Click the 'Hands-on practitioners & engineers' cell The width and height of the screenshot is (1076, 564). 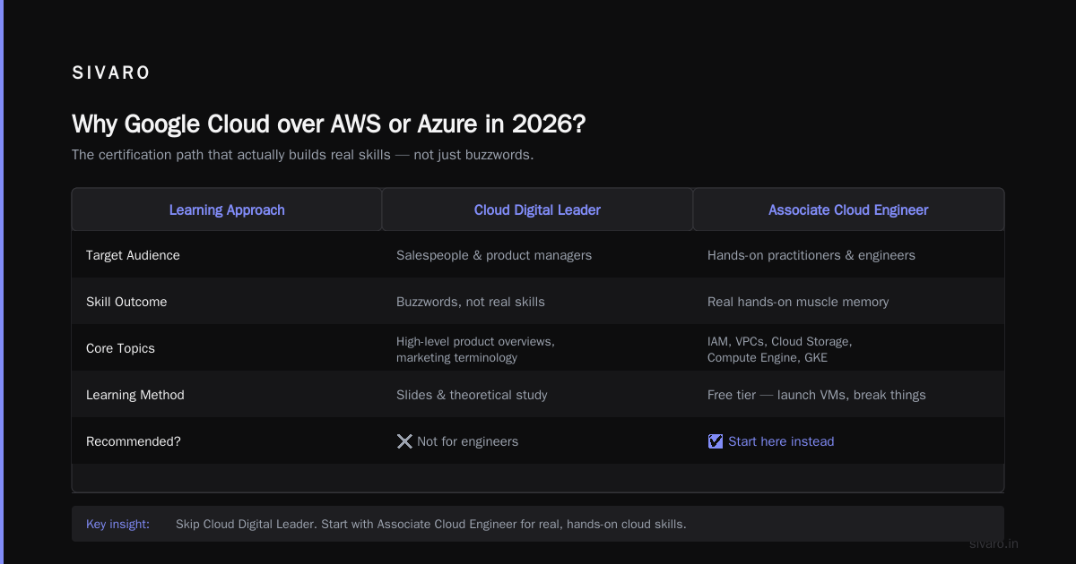811,255
